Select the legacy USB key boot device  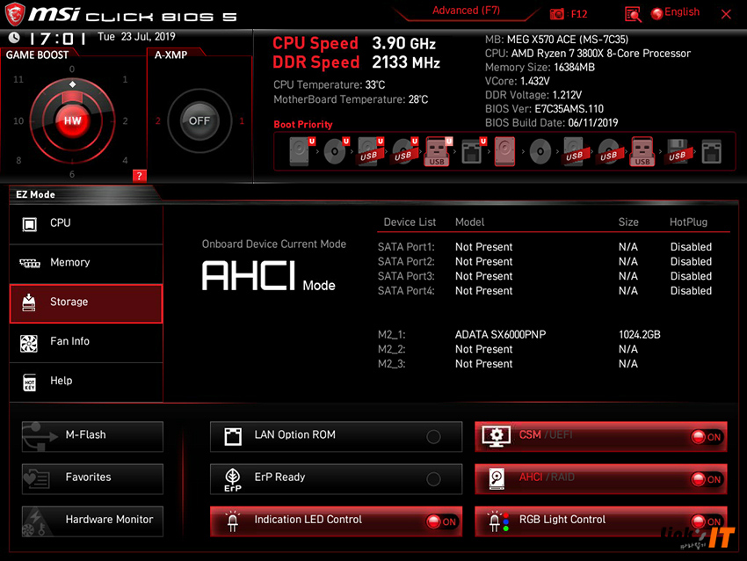(642, 151)
